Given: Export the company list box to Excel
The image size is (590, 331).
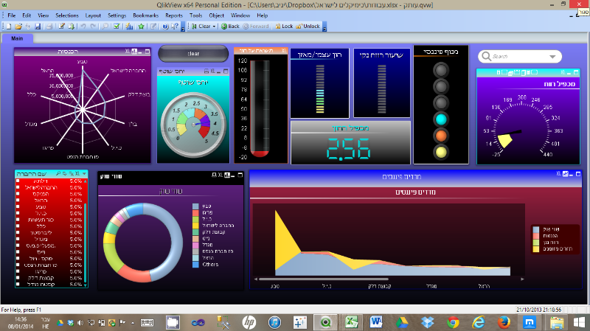Looking at the screenshot, I should click(x=77, y=174).
